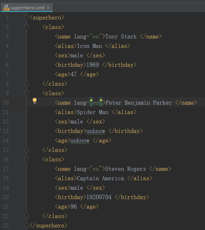Select the superHero.xml editor tab

click(26, 8)
